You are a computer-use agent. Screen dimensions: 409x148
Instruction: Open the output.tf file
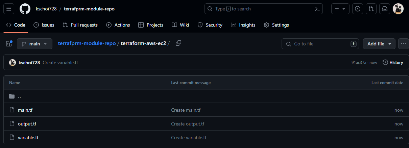(x=27, y=124)
